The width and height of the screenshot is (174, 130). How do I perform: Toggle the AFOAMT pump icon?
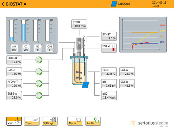39,83
